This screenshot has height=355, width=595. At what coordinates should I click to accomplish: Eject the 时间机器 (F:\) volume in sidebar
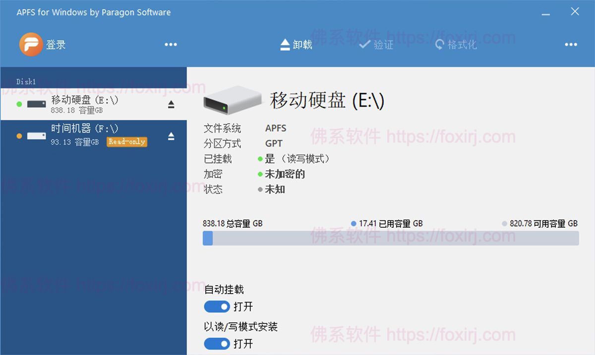(x=171, y=136)
